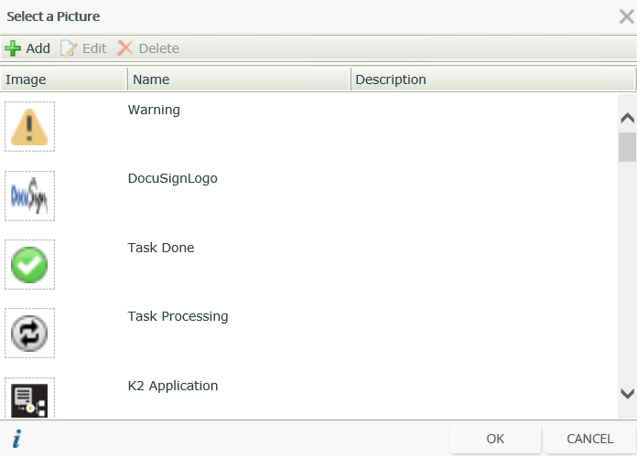Click the green plus Add icon
Image resolution: width=637 pixels, height=456 pixels.
(13, 48)
